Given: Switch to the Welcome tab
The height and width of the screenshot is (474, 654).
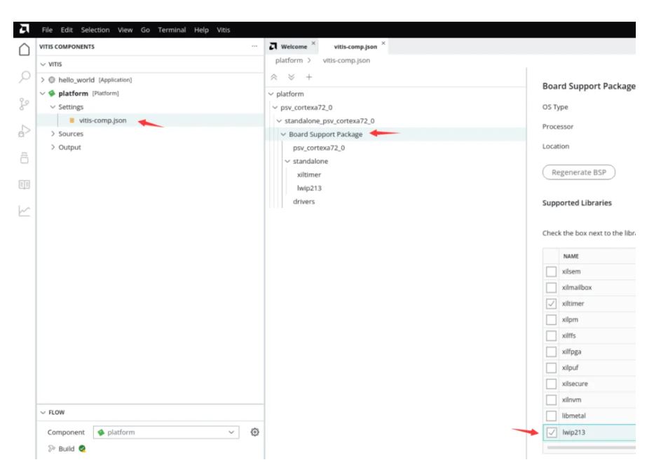Looking at the screenshot, I should point(292,46).
